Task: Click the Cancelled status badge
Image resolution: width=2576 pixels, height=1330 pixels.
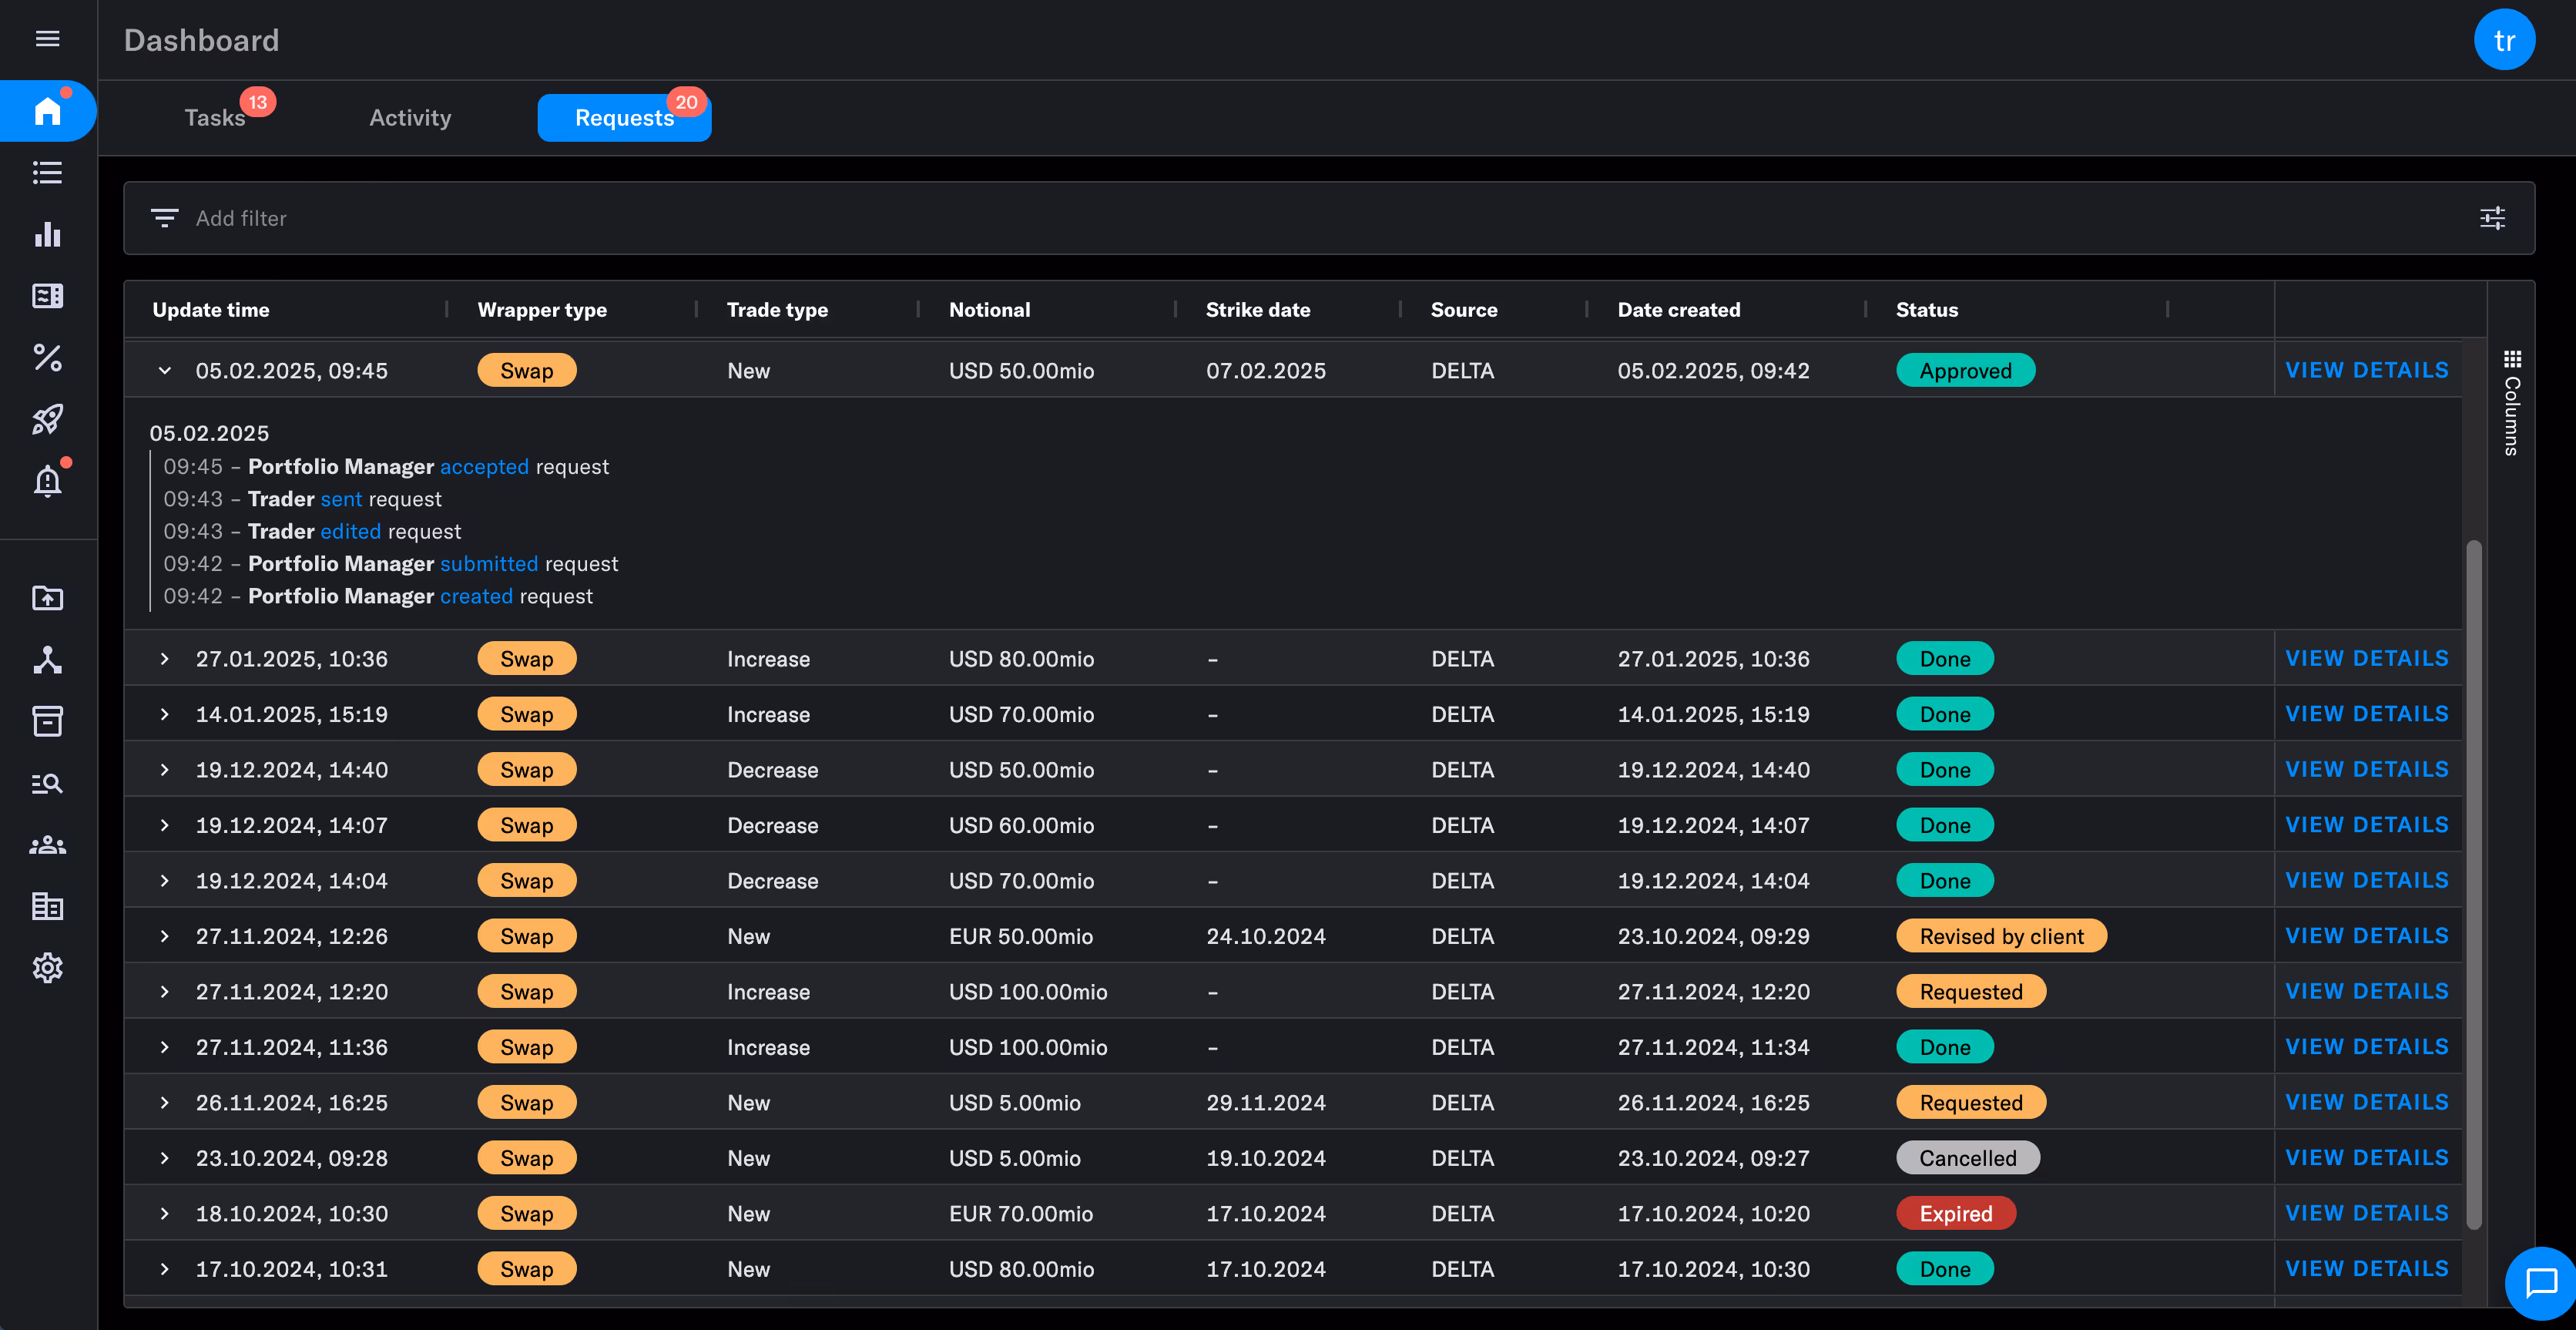Action: 1968,1158
